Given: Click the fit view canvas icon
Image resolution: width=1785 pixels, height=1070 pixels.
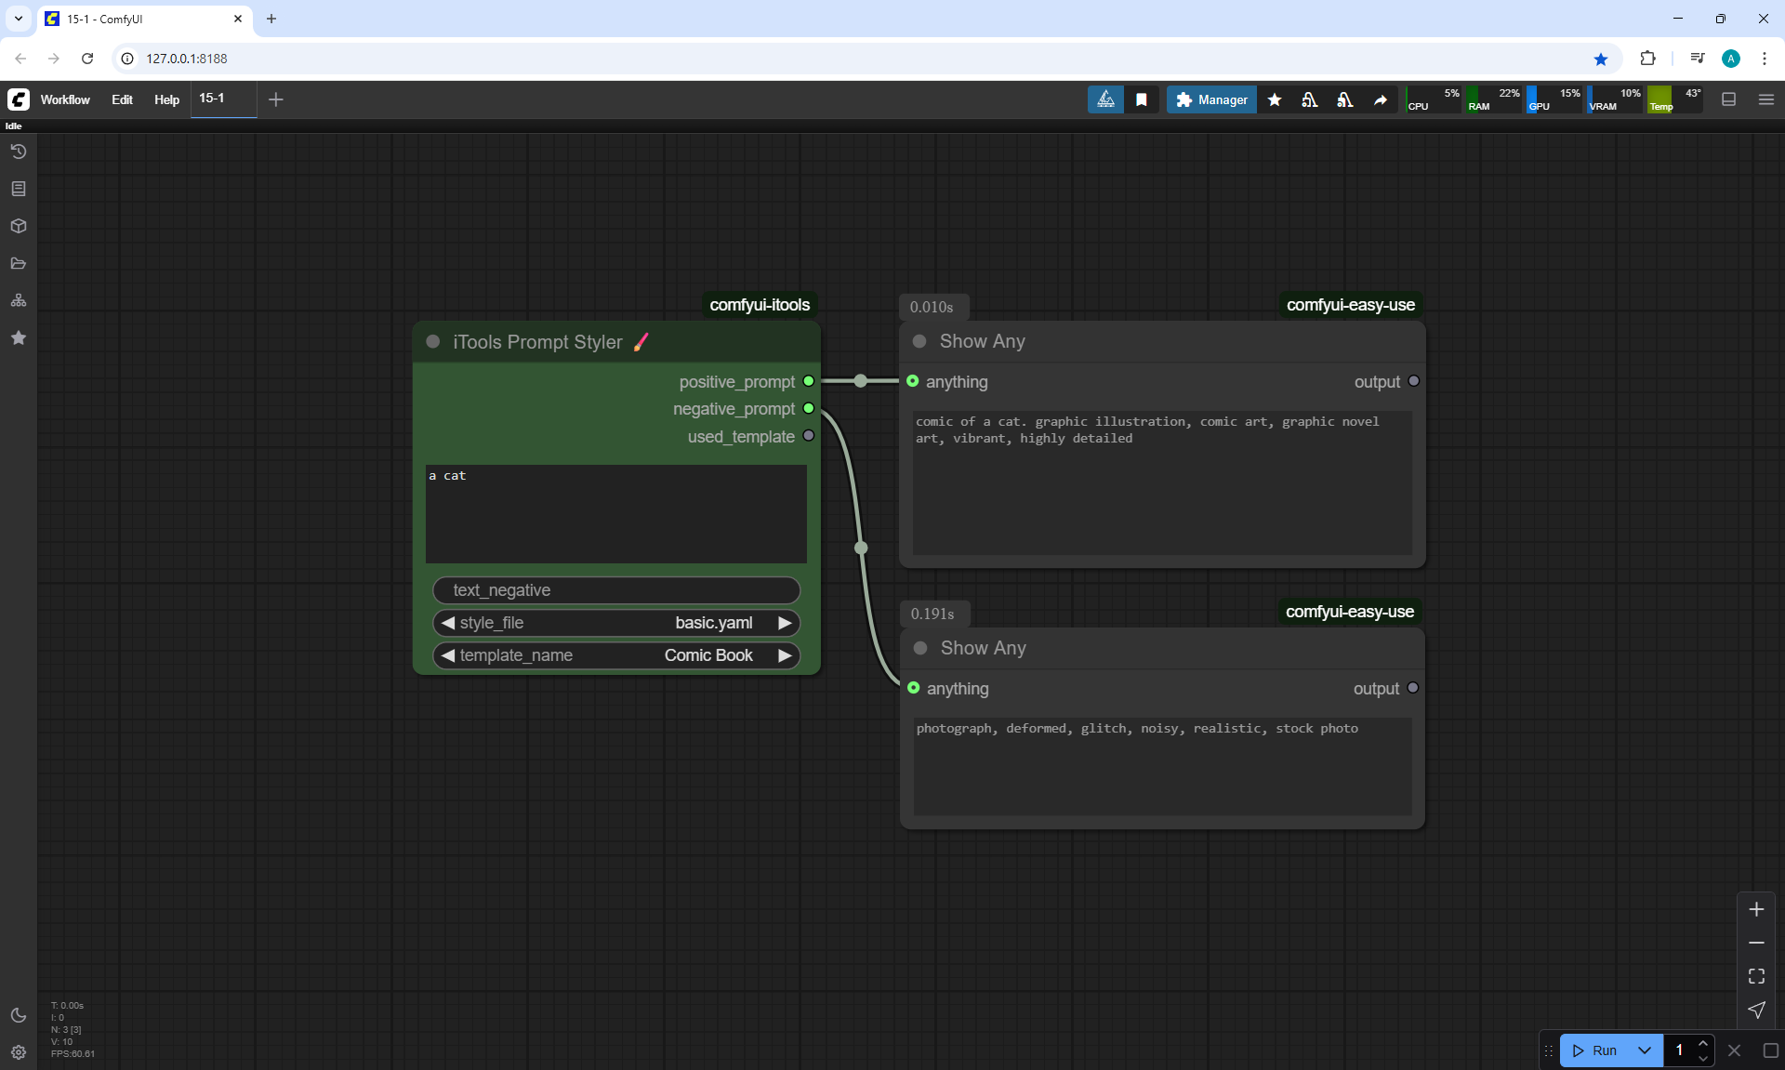Looking at the screenshot, I should pyautogui.click(x=1756, y=976).
